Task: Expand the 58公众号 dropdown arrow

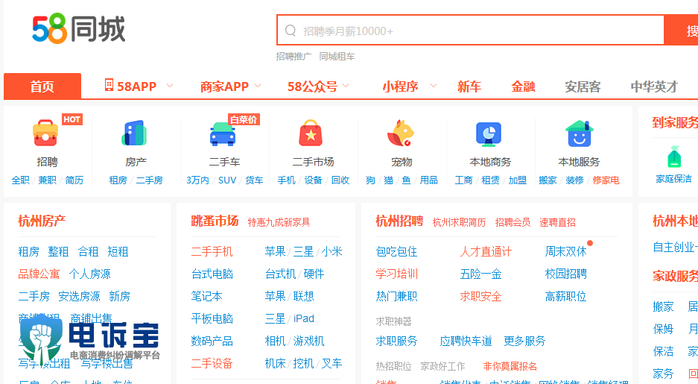Action: coord(346,85)
